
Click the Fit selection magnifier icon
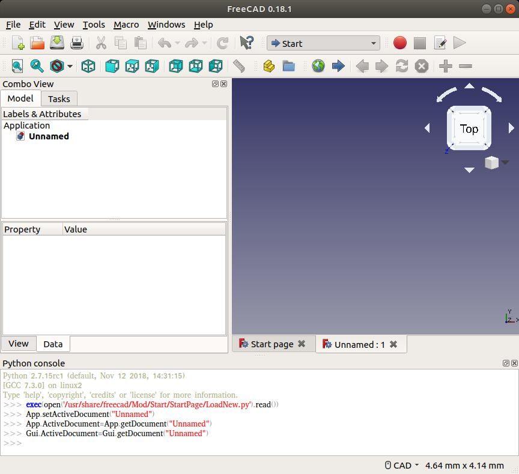click(37, 66)
